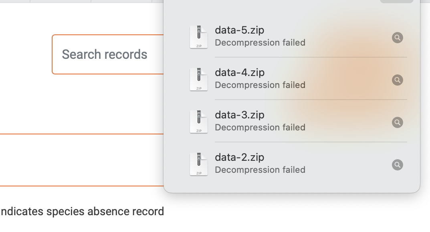The height and width of the screenshot is (232, 430).
Task: Show data-2.zip in Finder via magnifier icon
Action: [397, 165]
